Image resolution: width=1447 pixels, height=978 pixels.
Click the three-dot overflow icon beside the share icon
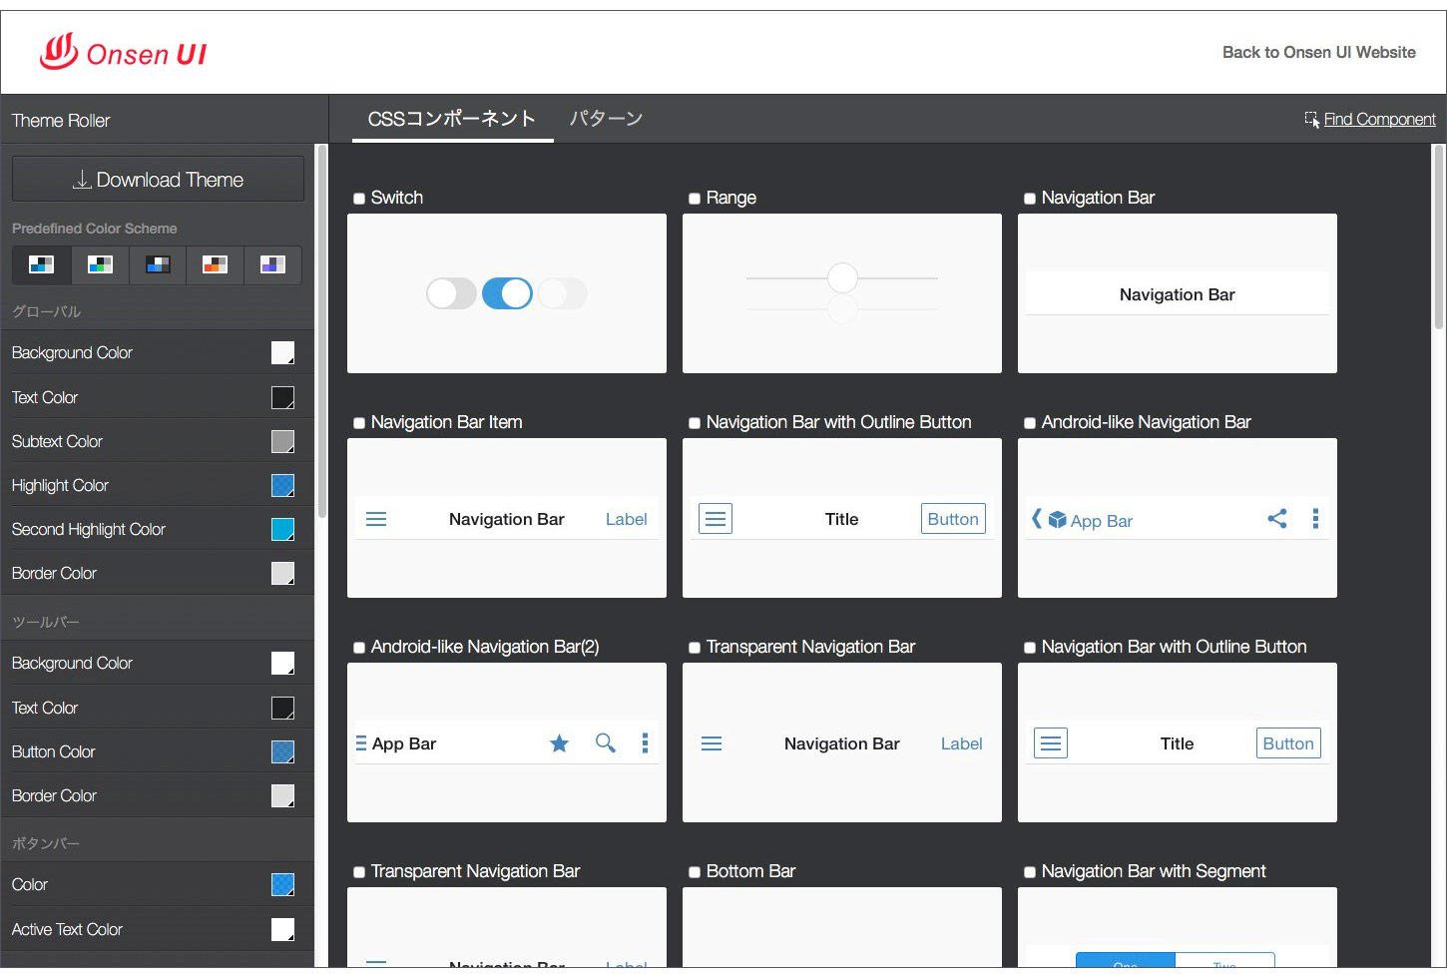pyautogui.click(x=1315, y=519)
